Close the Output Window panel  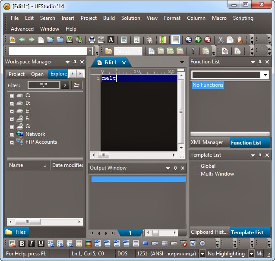(x=183, y=168)
